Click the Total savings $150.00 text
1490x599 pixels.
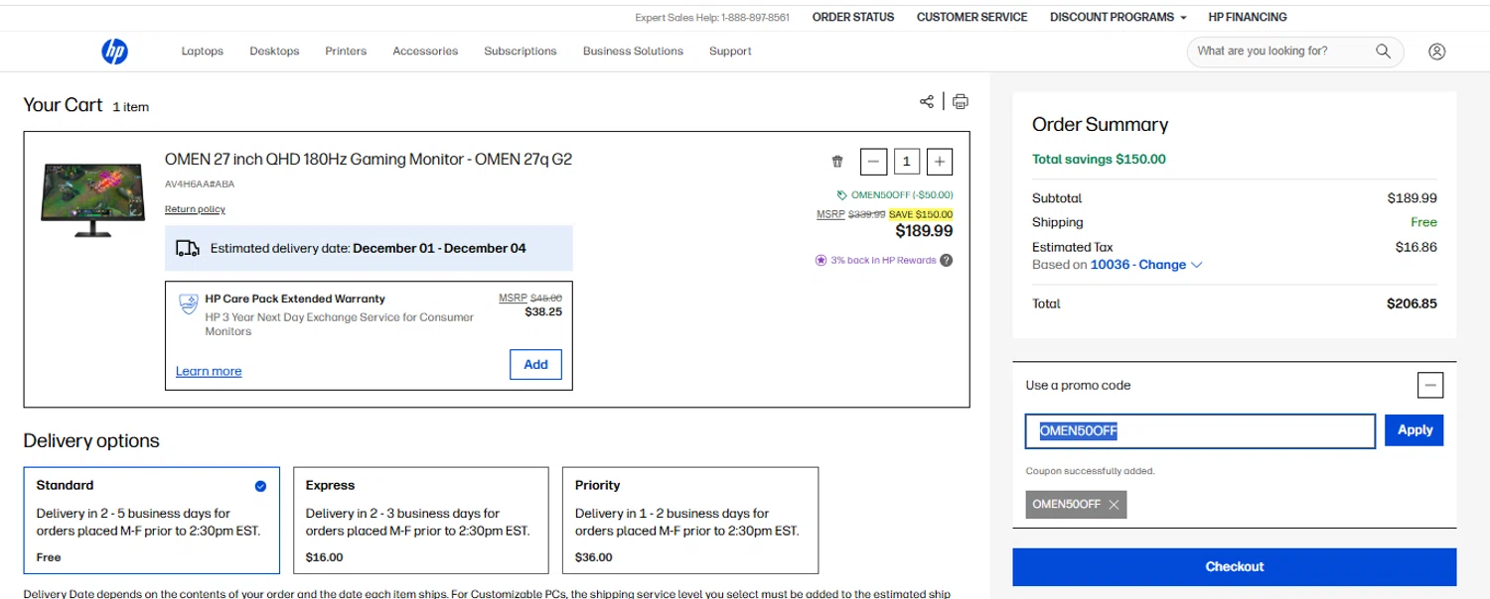(1099, 159)
